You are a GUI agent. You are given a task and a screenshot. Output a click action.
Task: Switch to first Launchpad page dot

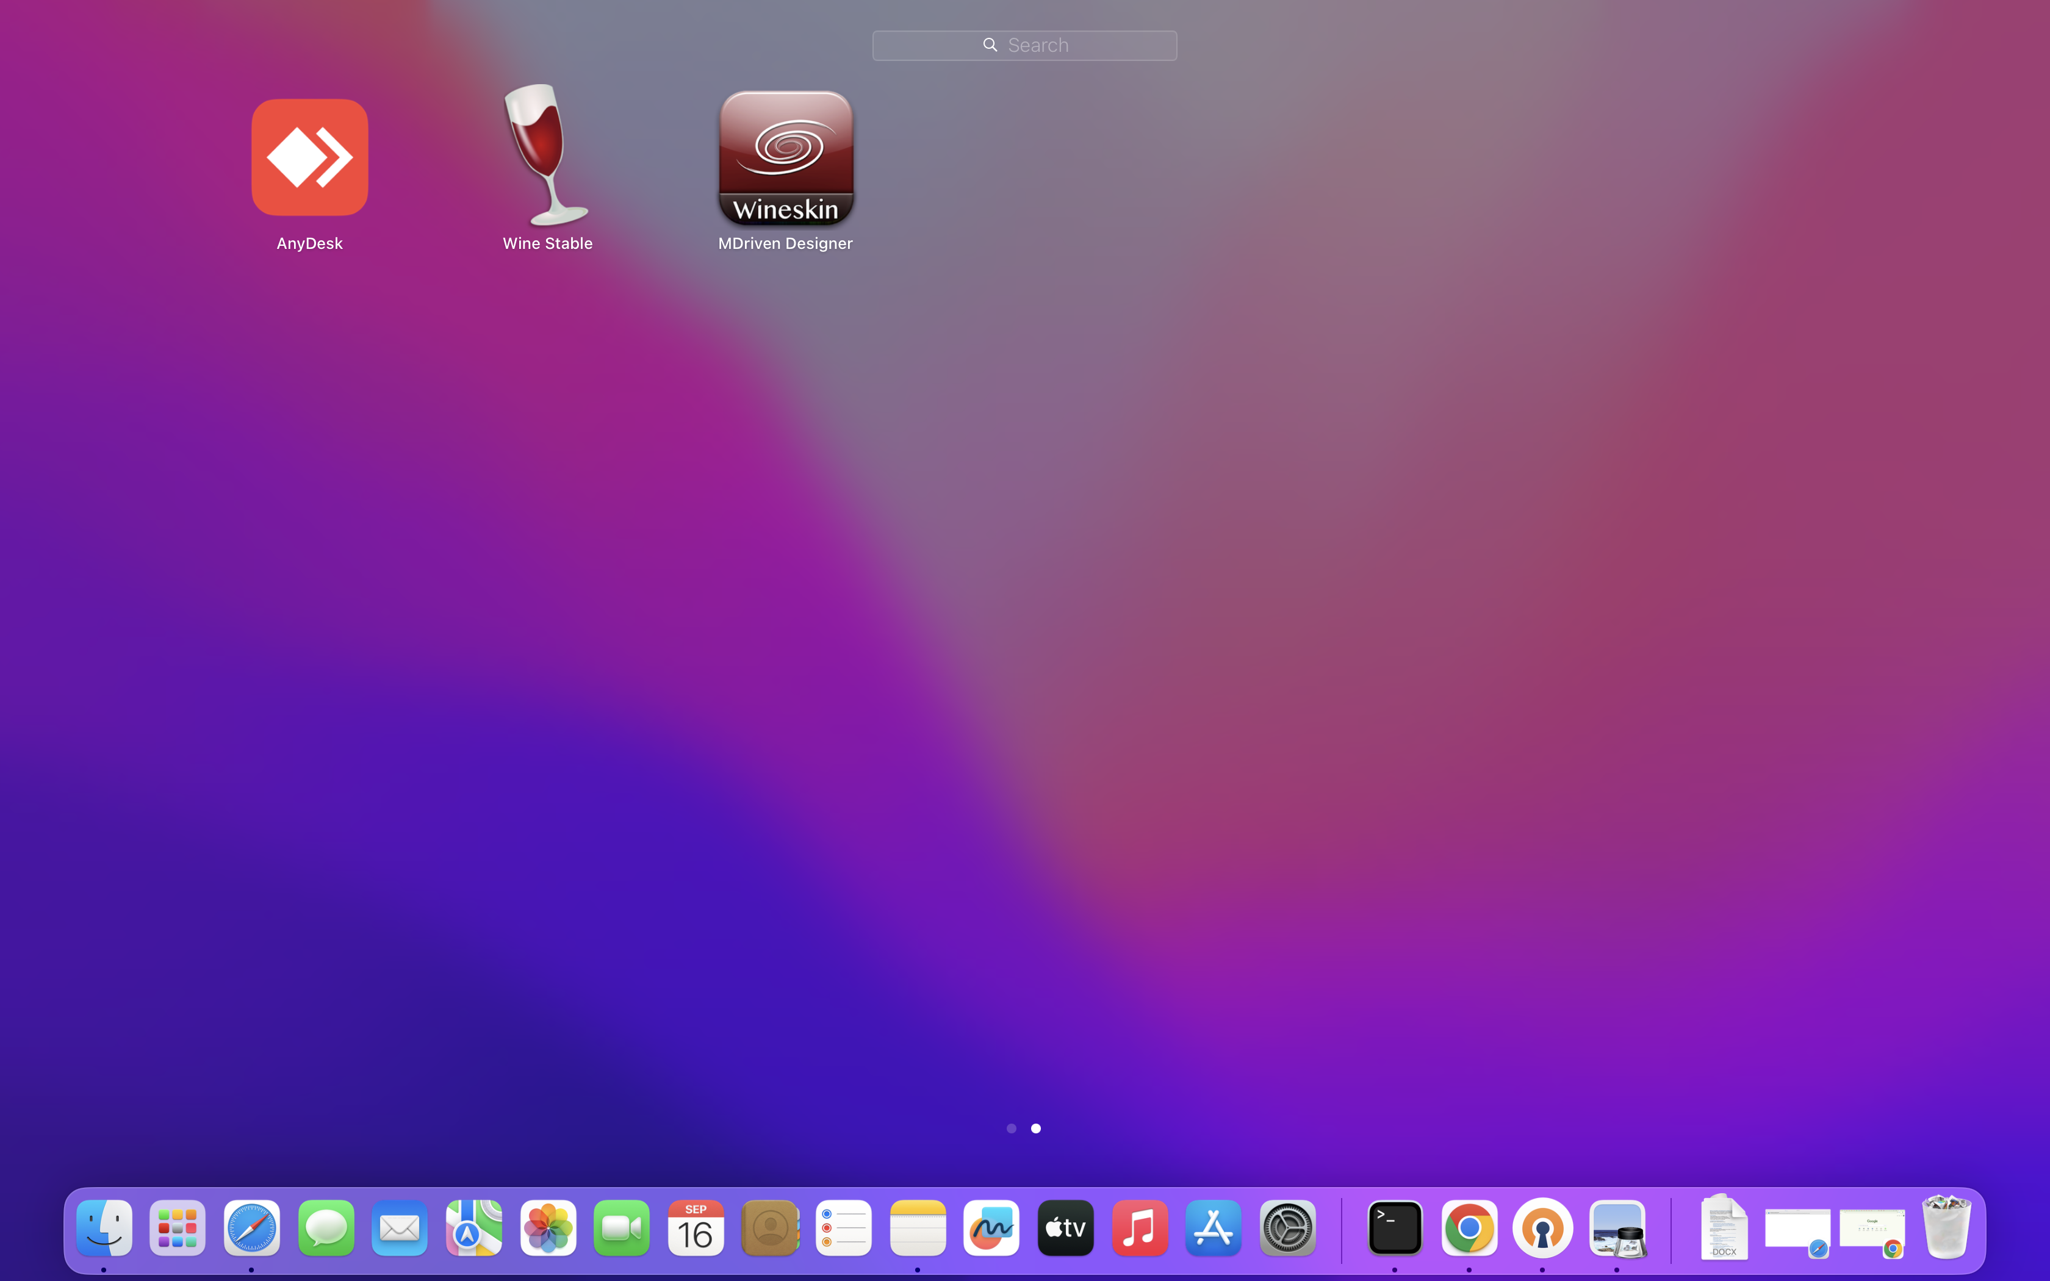1010,1128
